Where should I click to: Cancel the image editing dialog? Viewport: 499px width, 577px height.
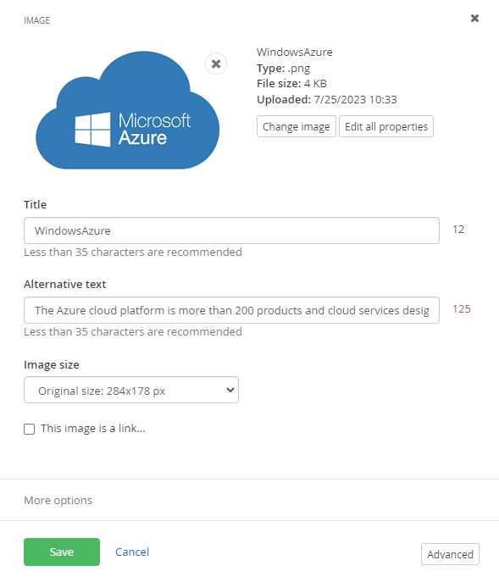[x=132, y=552]
